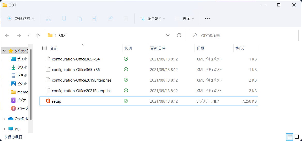Open the address bar history dropdown
The image size is (302, 141).
pos(168,35)
